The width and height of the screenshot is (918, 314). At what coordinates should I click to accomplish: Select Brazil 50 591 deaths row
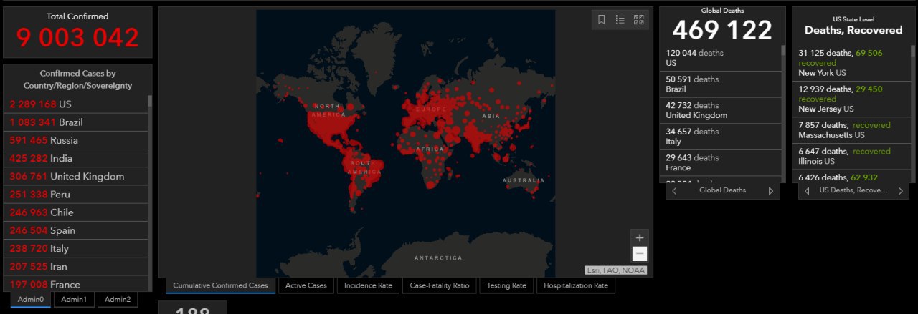click(x=720, y=84)
